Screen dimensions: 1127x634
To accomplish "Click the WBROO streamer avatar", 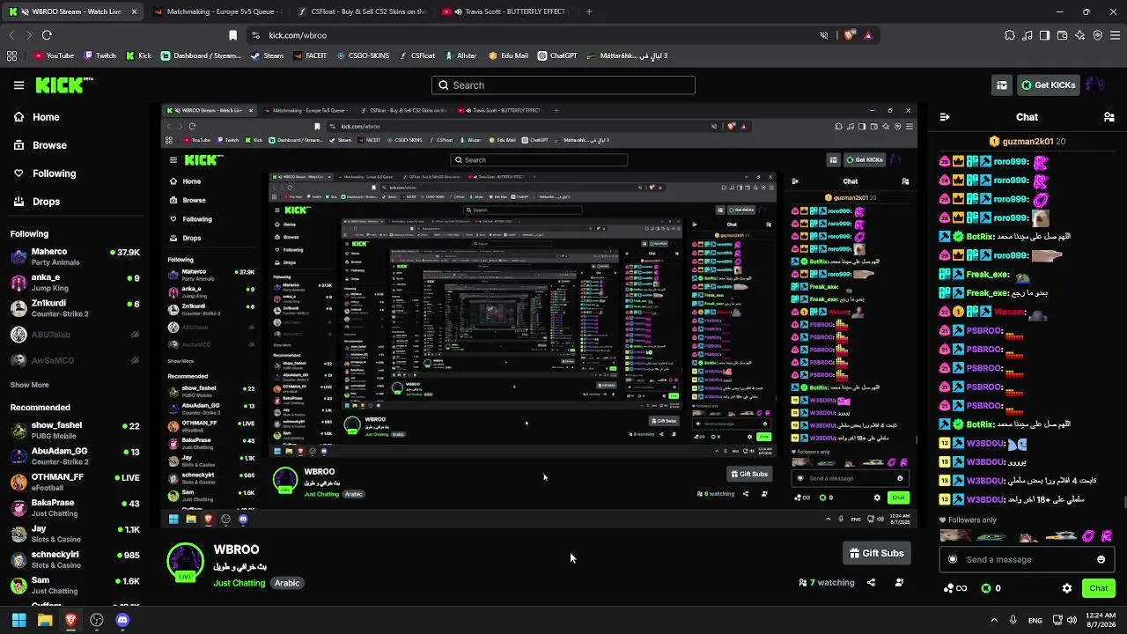I will pos(186,563).
